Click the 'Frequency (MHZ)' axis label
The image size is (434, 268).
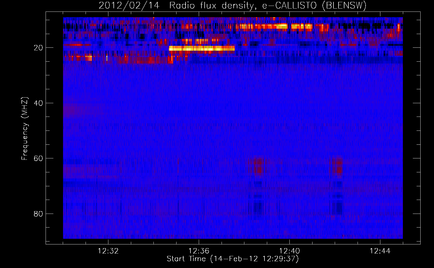[x=25, y=129]
